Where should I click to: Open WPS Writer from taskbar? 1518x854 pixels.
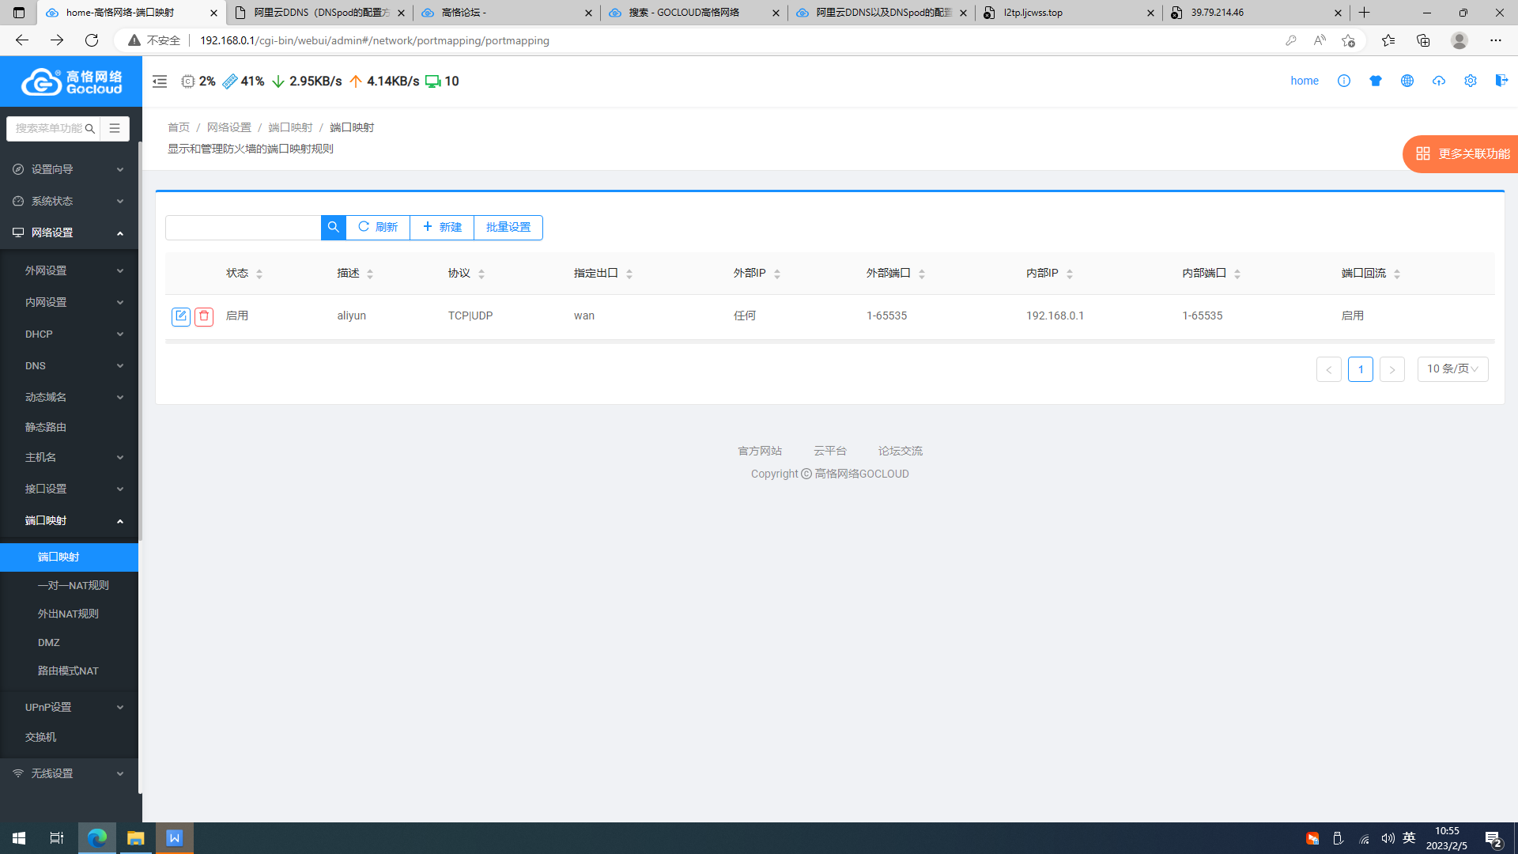175,838
